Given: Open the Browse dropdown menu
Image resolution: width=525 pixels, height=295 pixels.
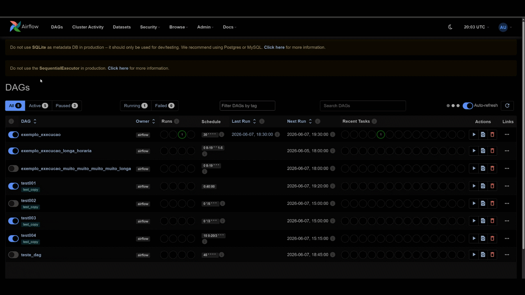Looking at the screenshot, I should pyautogui.click(x=178, y=27).
